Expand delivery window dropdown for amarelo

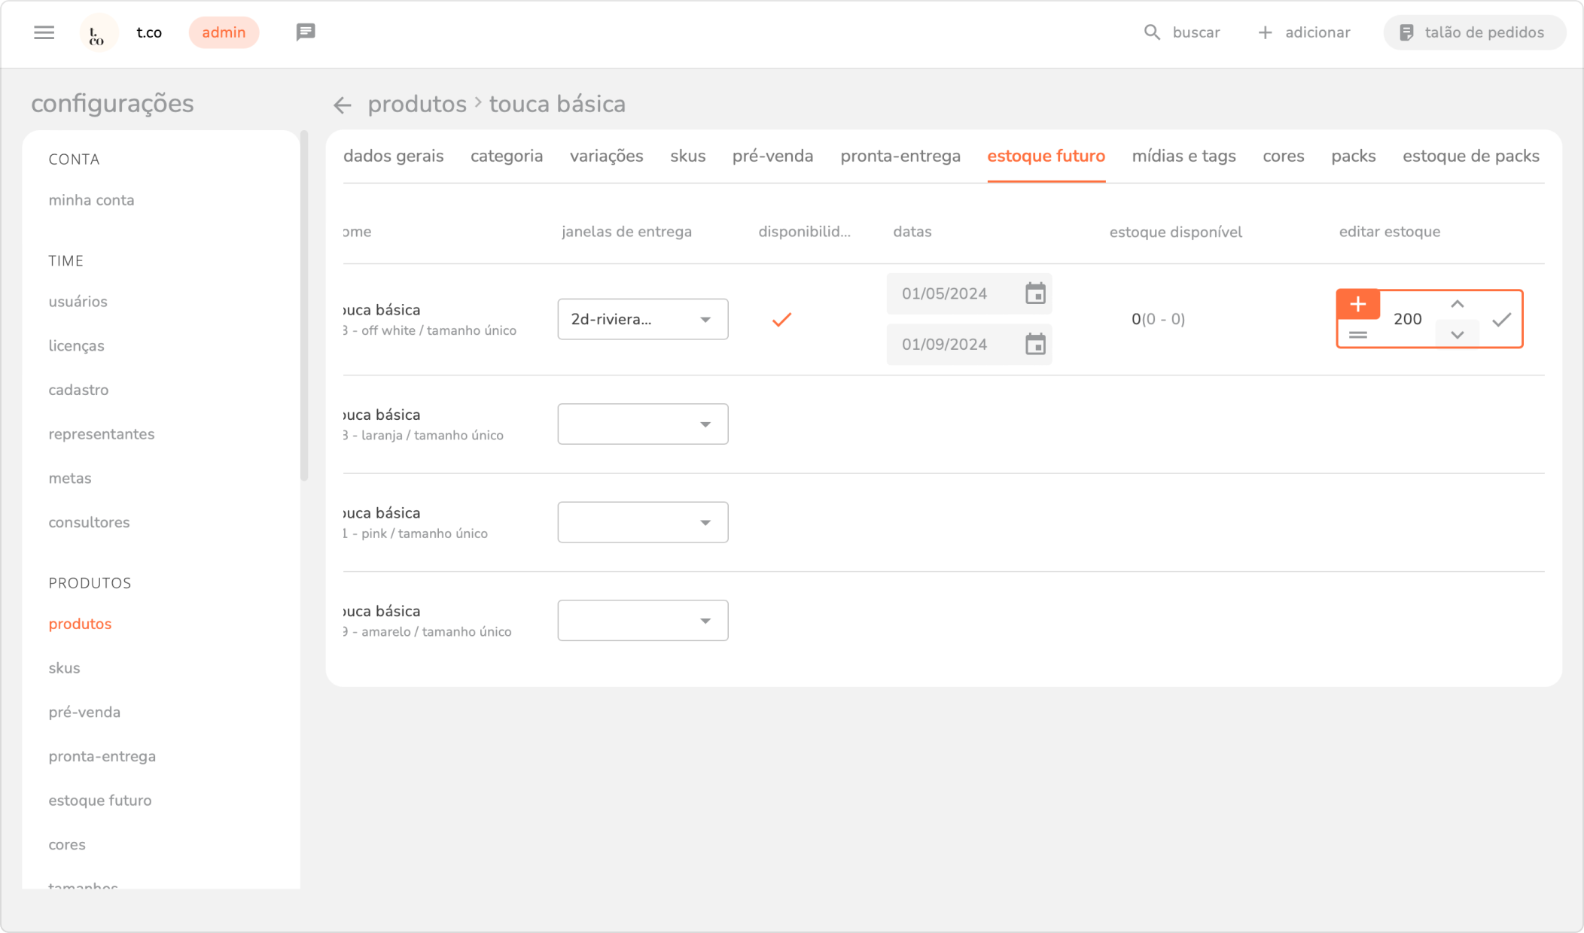point(642,621)
